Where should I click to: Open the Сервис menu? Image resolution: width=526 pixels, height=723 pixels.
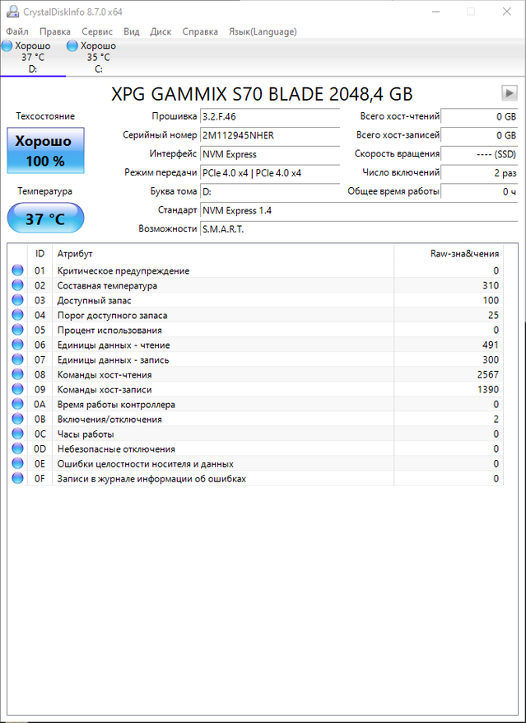(97, 31)
